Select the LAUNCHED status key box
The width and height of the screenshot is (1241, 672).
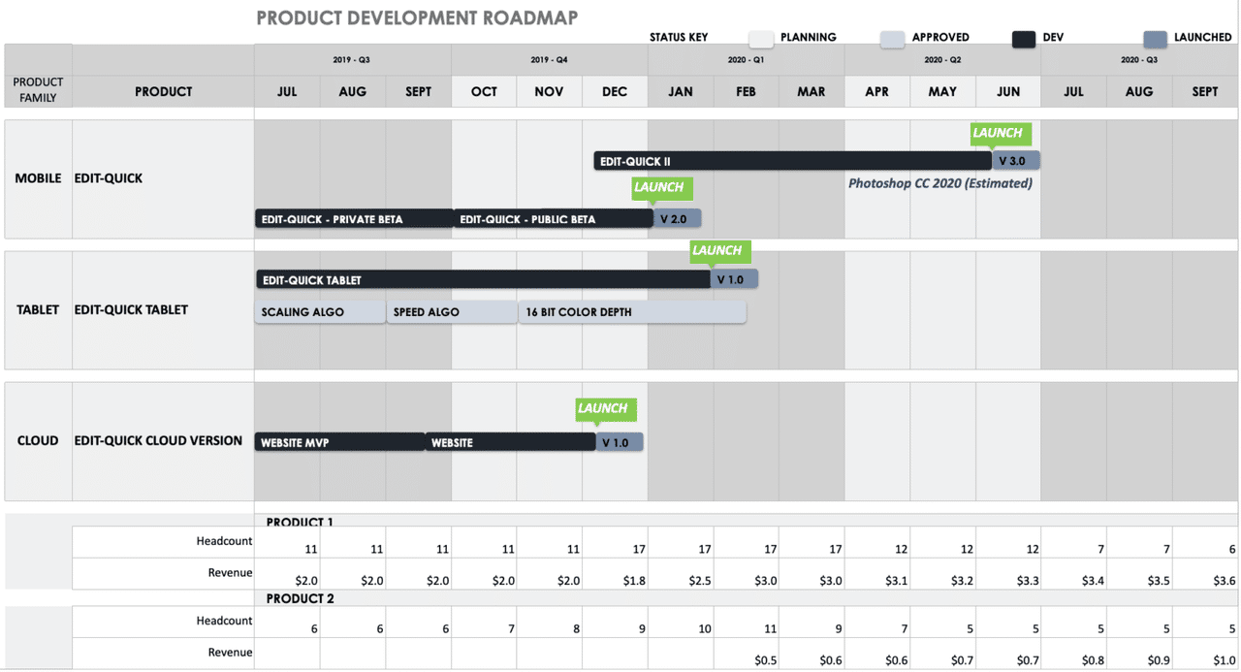1155,39
